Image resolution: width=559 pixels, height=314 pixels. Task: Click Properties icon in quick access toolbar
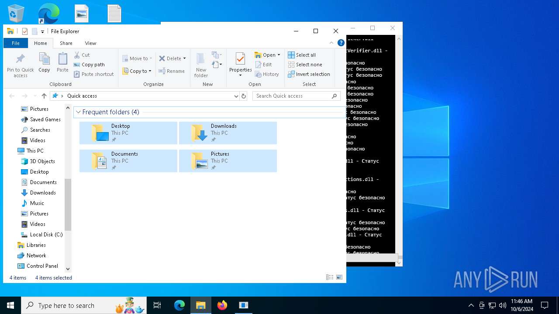25,31
